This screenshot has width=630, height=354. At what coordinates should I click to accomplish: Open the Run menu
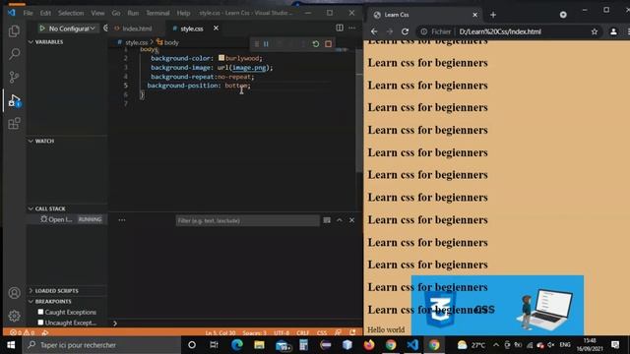pyautogui.click(x=133, y=13)
